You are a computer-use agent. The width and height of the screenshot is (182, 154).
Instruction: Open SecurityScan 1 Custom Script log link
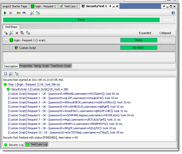point(40,89)
